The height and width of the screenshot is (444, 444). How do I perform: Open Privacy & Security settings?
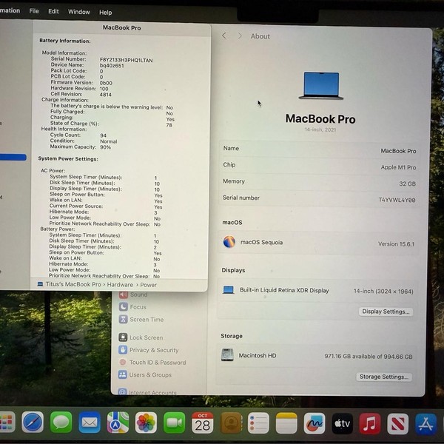pyautogui.click(x=149, y=350)
